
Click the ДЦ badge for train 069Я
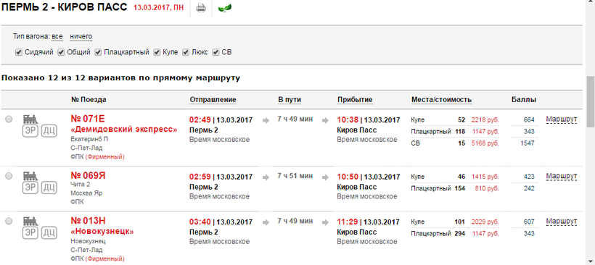point(49,188)
